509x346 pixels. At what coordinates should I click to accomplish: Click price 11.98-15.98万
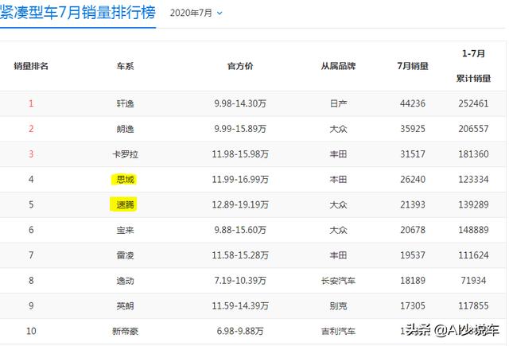coord(240,154)
